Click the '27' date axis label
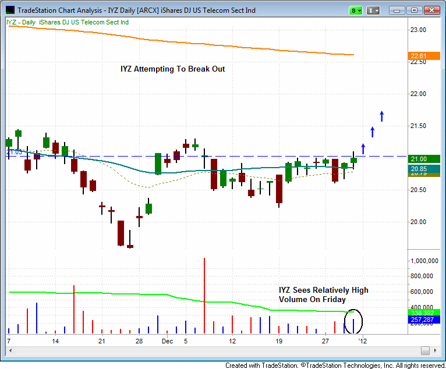The image size is (446, 369). 325,341
